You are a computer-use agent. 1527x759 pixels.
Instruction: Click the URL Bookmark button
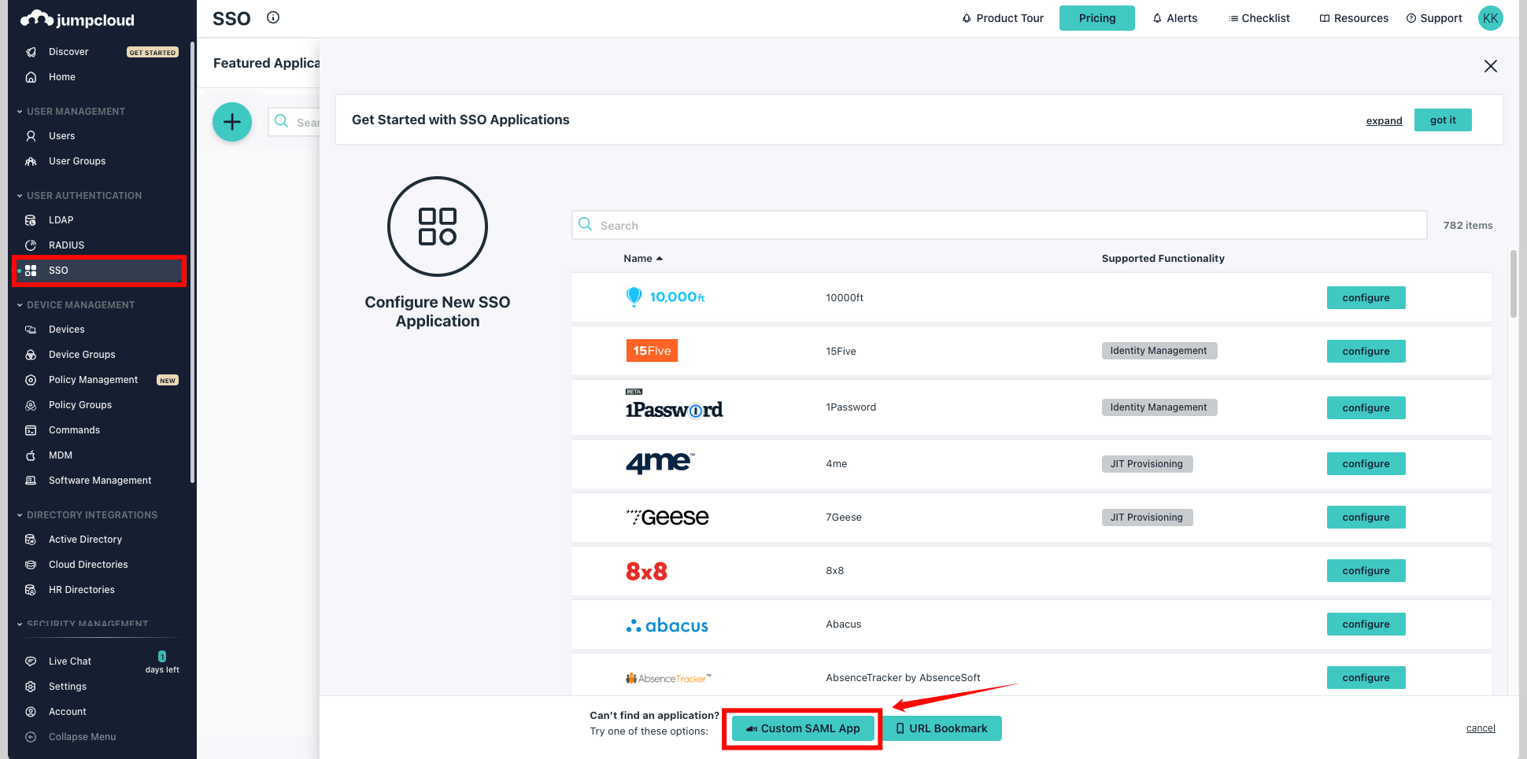click(x=942, y=728)
